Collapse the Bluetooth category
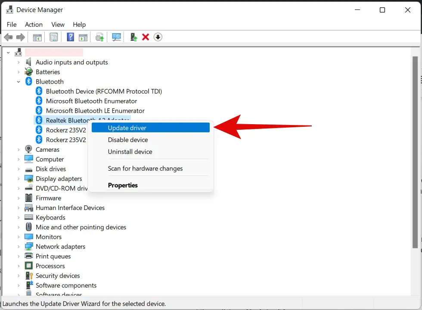This screenshot has width=422, height=310. pyautogui.click(x=18, y=81)
